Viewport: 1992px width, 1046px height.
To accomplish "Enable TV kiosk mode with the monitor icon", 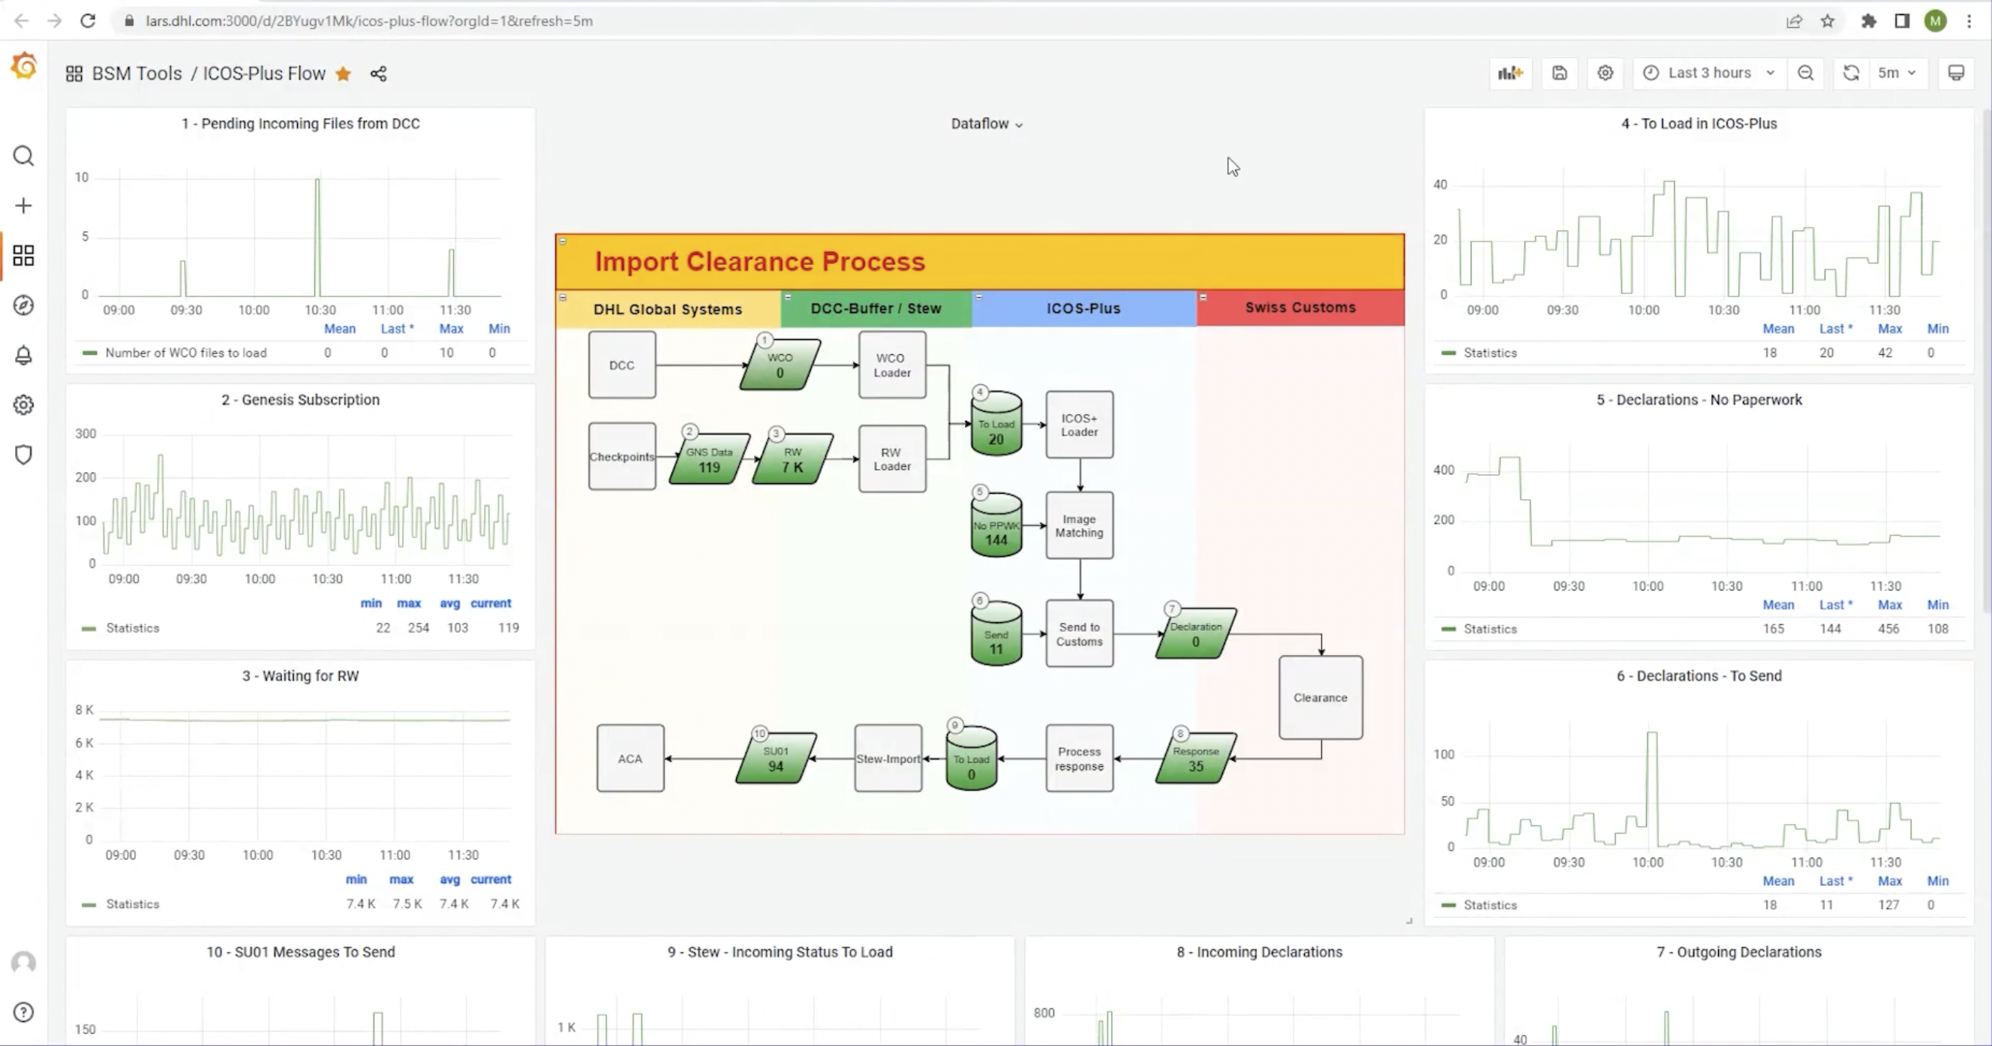I will coord(1957,73).
